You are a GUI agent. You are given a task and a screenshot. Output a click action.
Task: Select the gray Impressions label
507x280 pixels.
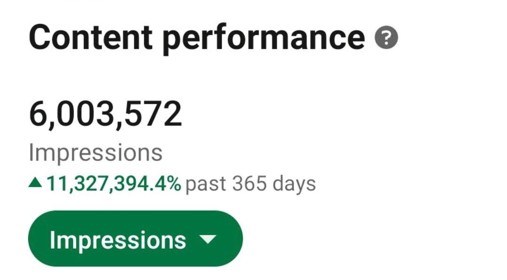click(95, 153)
